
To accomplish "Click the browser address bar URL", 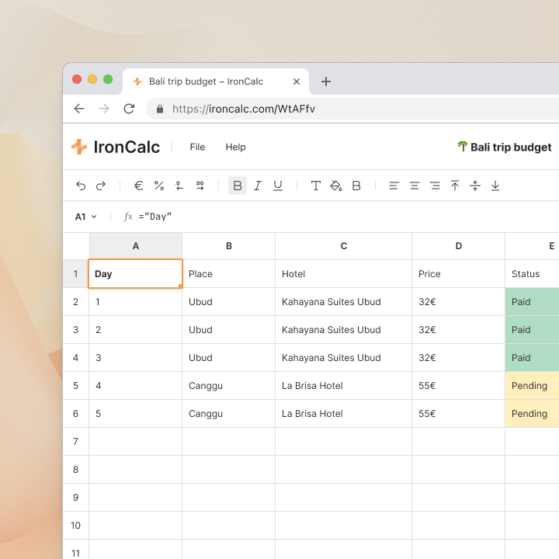I will [244, 109].
